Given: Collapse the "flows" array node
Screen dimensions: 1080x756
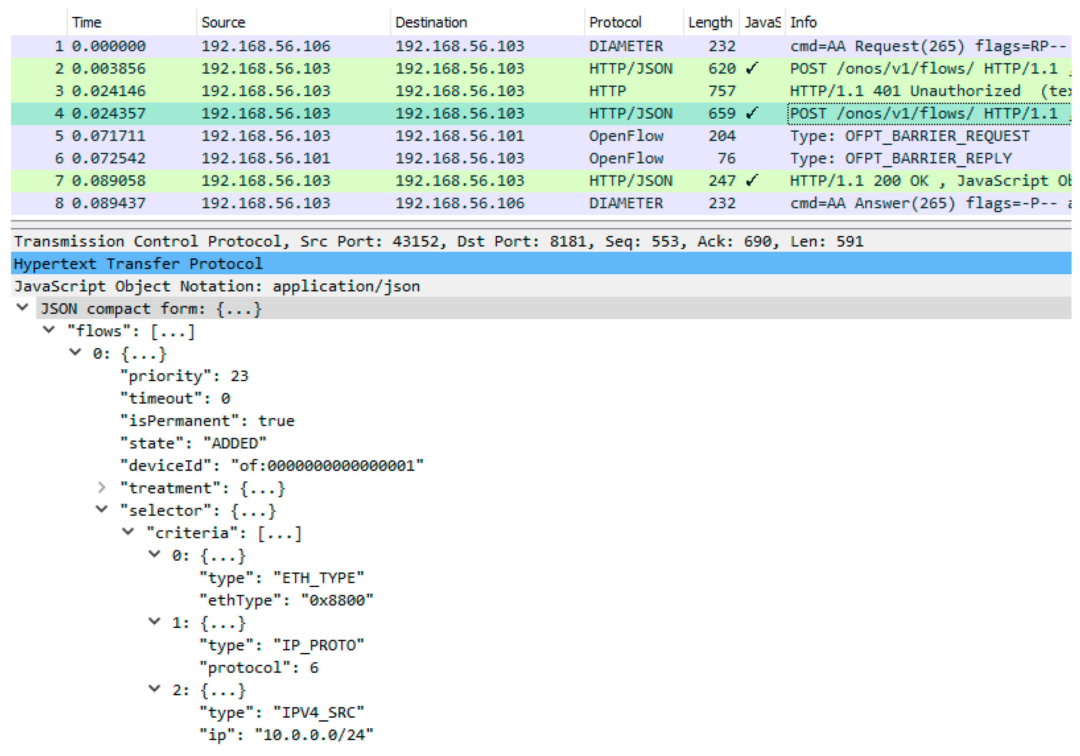Looking at the screenshot, I should tap(49, 330).
